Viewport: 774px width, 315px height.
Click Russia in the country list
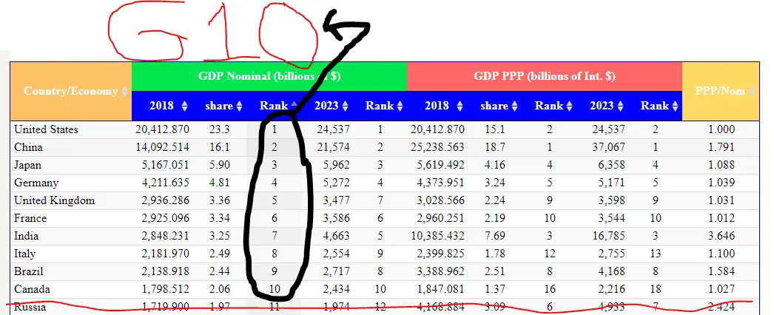[x=30, y=307]
